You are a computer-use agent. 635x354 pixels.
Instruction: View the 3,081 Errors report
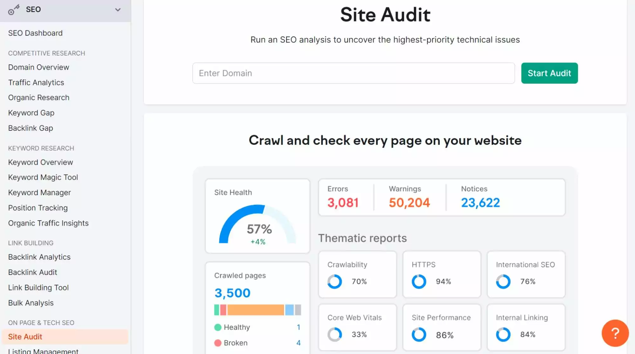point(343,202)
